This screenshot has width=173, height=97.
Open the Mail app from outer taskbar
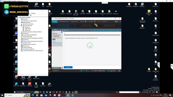[46, 95]
